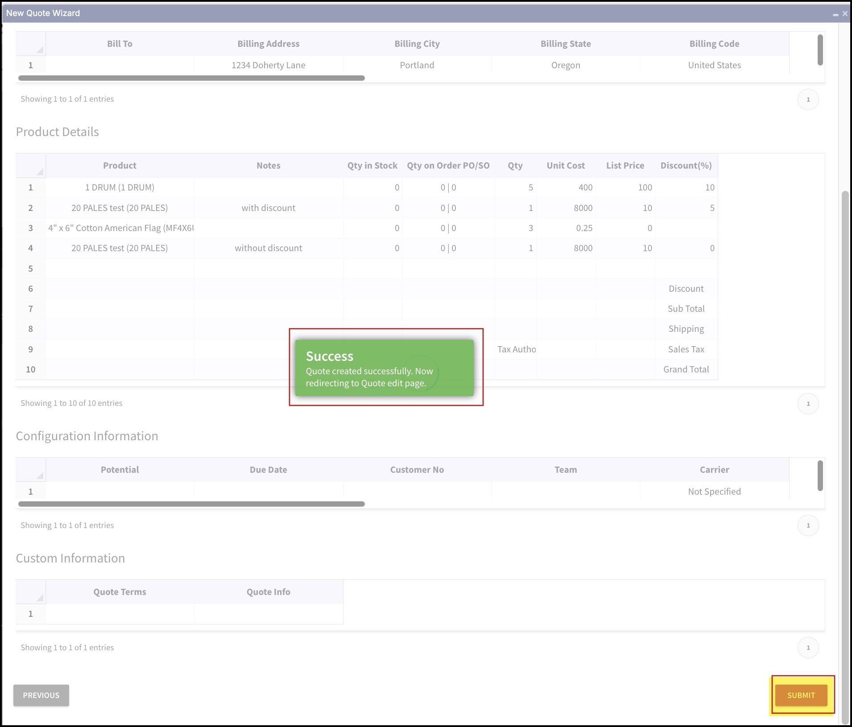The image size is (852, 727).
Task: Minimize the New Quote Wizard dialog
Action: [x=835, y=14]
